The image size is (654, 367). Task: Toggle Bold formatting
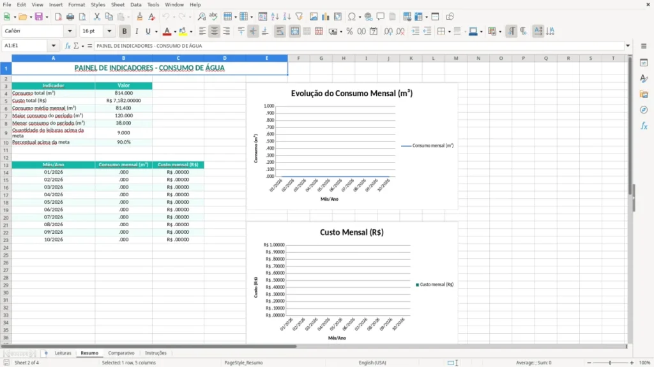coord(125,31)
